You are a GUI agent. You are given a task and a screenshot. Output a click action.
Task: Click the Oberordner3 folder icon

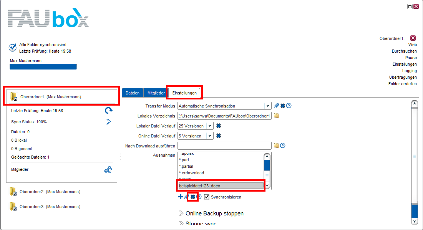(13, 207)
